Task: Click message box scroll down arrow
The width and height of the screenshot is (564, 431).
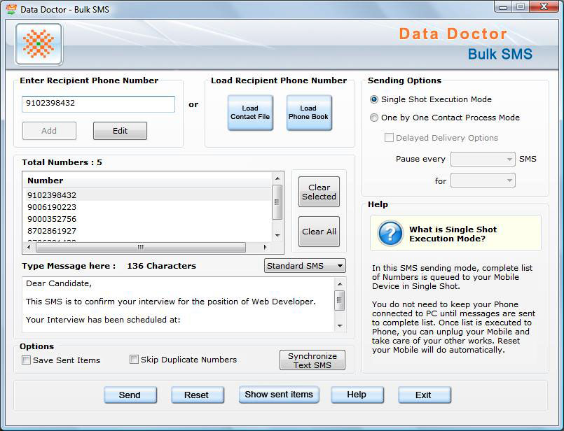Action: point(340,326)
